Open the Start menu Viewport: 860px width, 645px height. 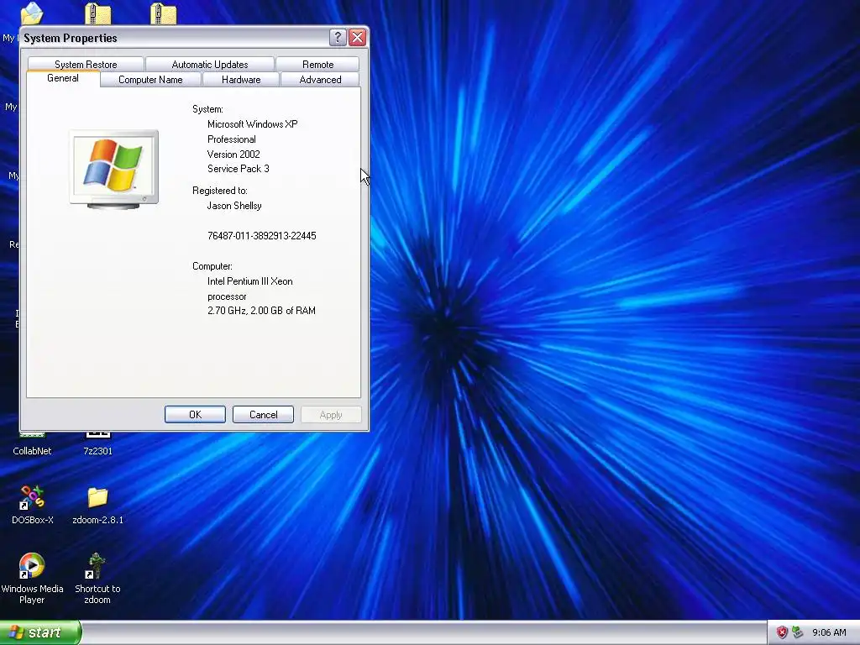point(40,632)
